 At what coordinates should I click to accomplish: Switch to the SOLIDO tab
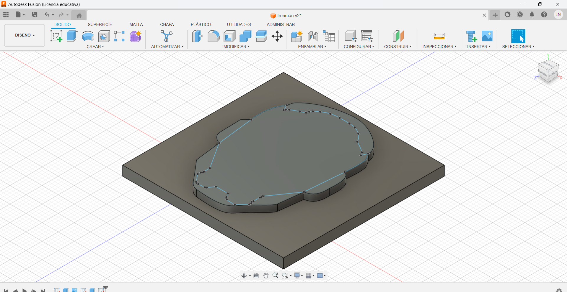tap(63, 24)
